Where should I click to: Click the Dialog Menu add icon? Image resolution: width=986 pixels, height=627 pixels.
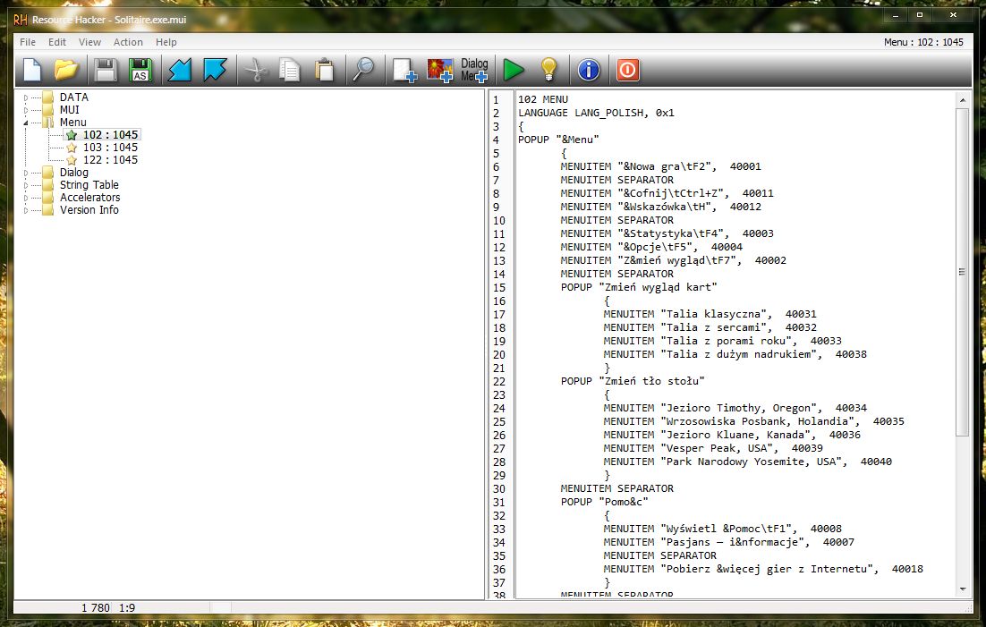click(474, 70)
